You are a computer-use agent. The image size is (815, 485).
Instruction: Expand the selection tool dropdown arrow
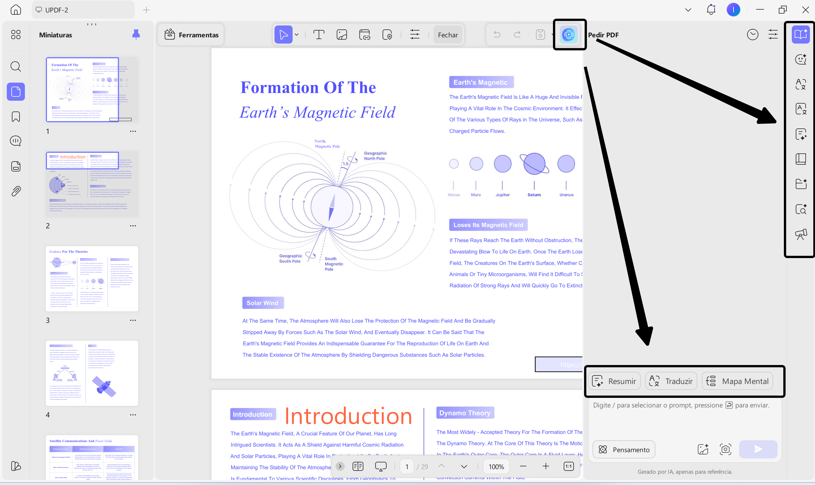[297, 35]
